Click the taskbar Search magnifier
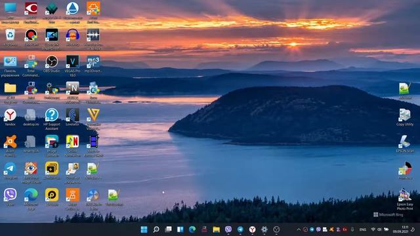Screen dimensions: 420x236 point(156,229)
